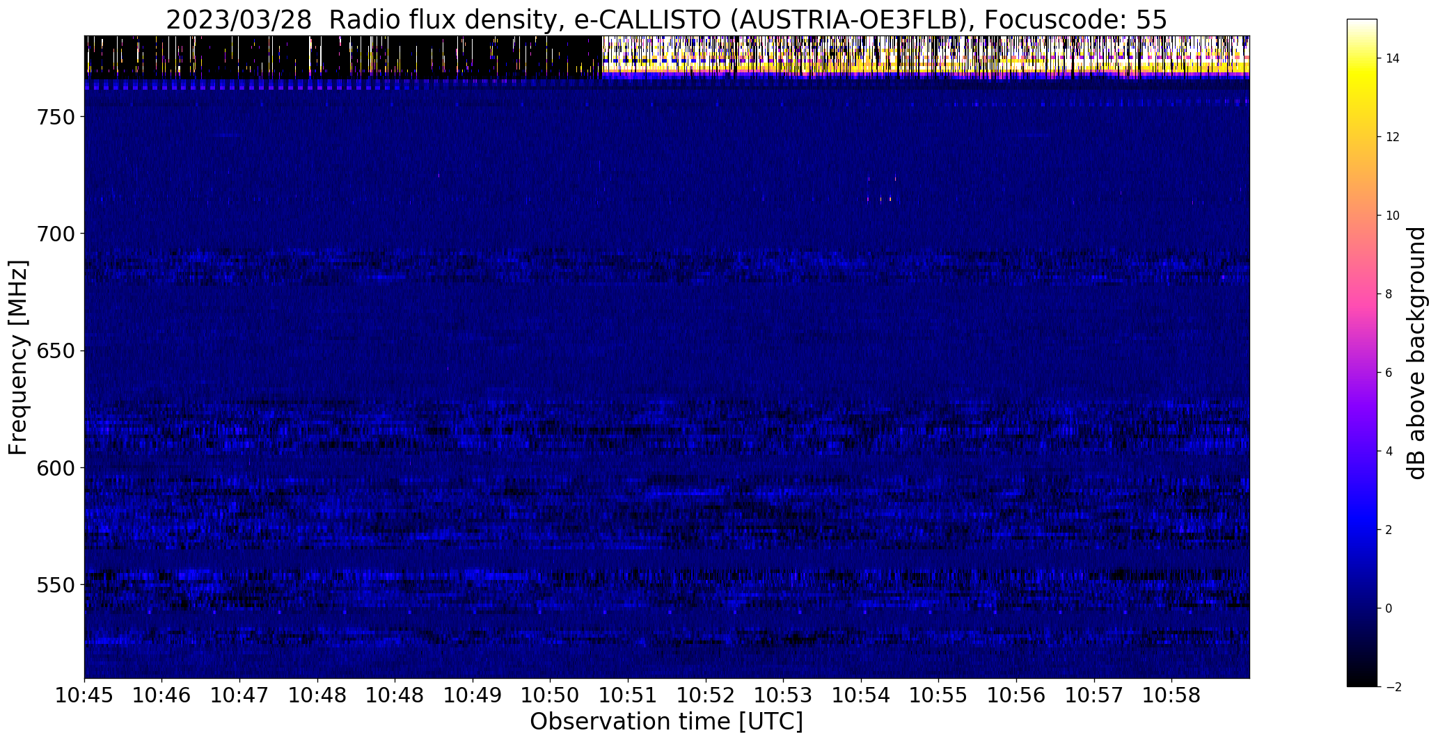Click the 'Frequency [MHz]' y-axis label

coord(18,357)
